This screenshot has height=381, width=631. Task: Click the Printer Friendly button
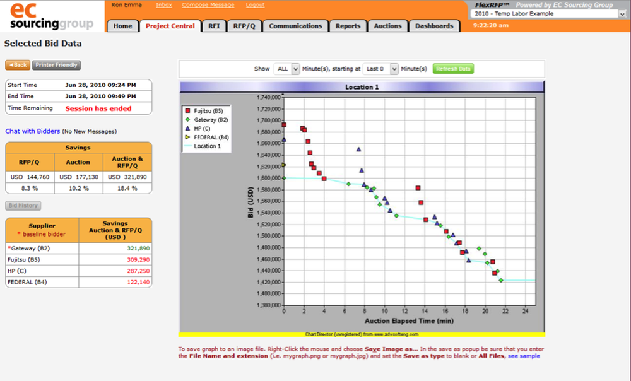tap(56, 65)
